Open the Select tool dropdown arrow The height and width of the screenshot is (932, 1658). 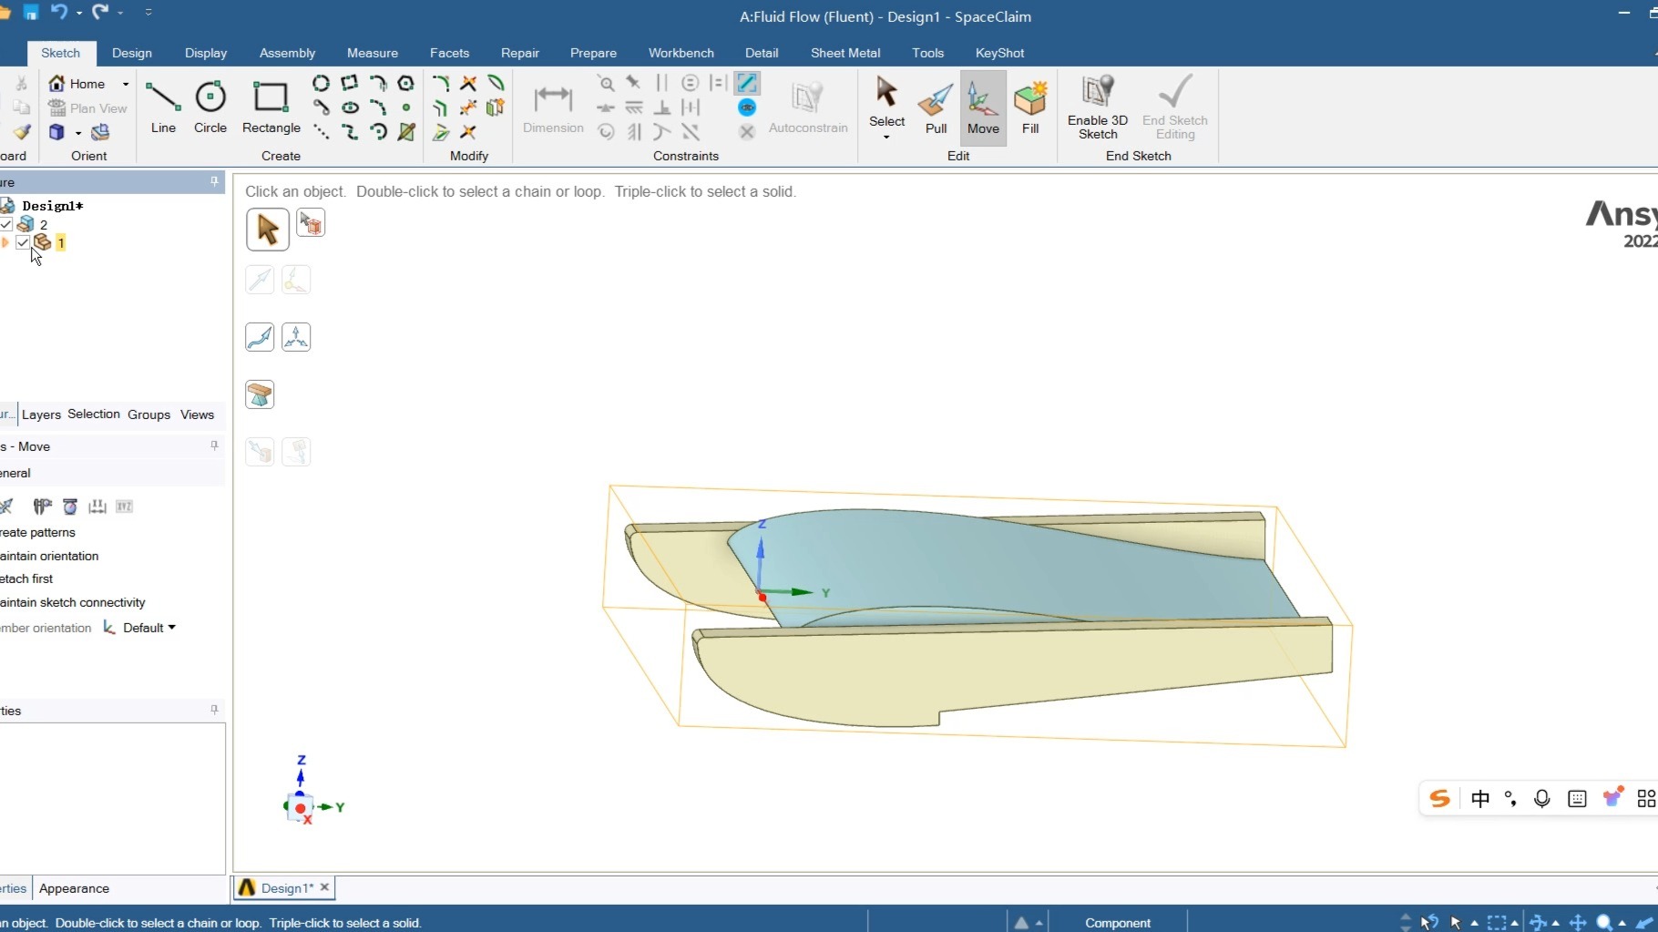tap(886, 138)
